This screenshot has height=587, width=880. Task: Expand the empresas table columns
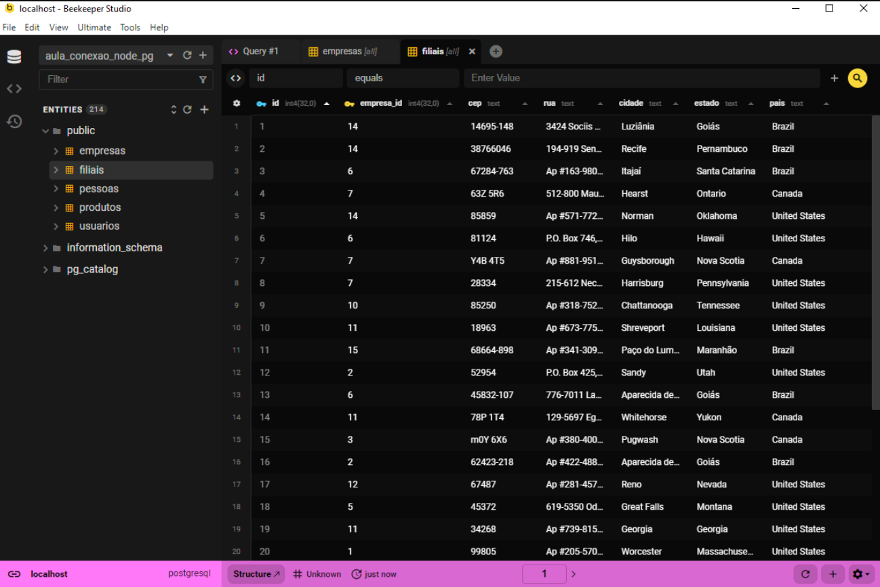tap(56, 151)
